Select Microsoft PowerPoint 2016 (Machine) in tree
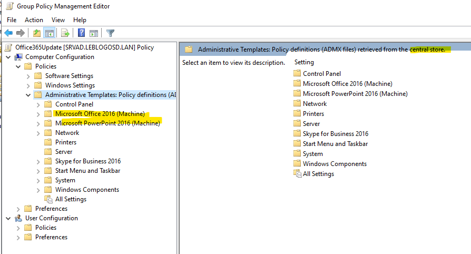Image resolution: width=471 pixels, height=254 pixels. click(x=107, y=123)
